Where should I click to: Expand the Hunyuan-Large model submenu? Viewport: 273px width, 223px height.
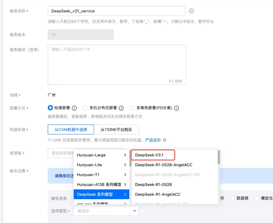125,155
